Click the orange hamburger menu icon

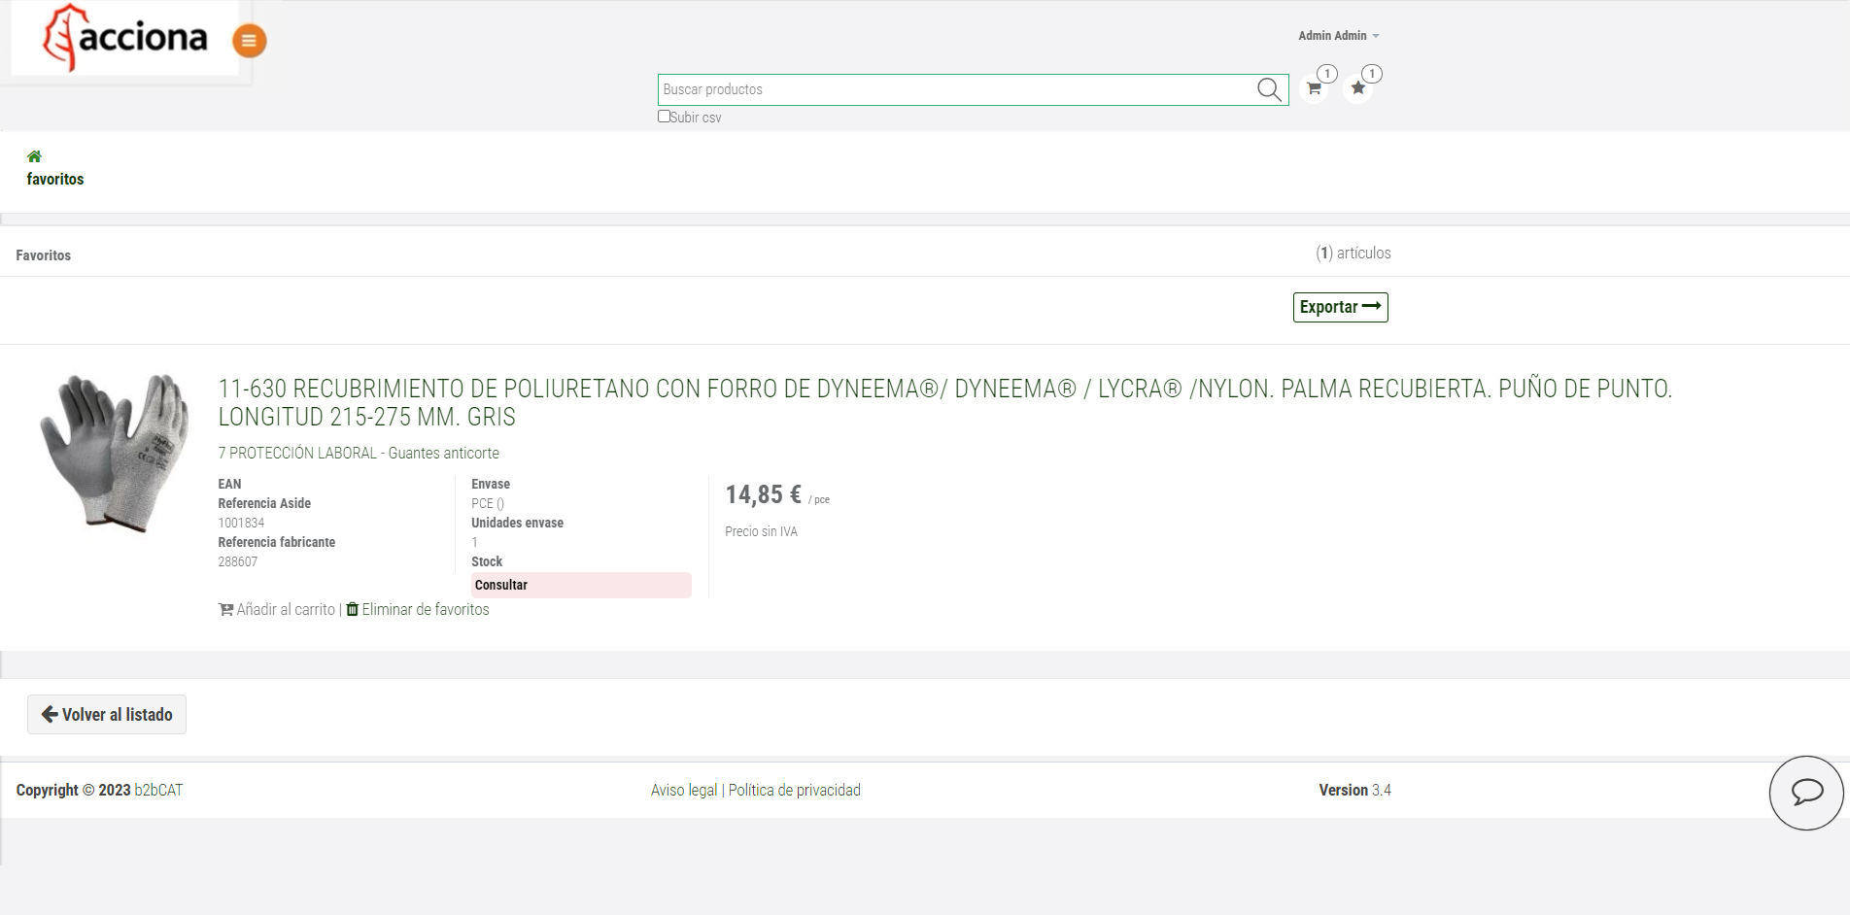pyautogui.click(x=249, y=41)
